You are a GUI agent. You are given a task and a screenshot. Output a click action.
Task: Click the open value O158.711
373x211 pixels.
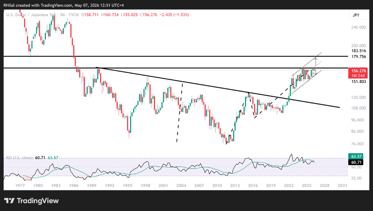click(90, 15)
